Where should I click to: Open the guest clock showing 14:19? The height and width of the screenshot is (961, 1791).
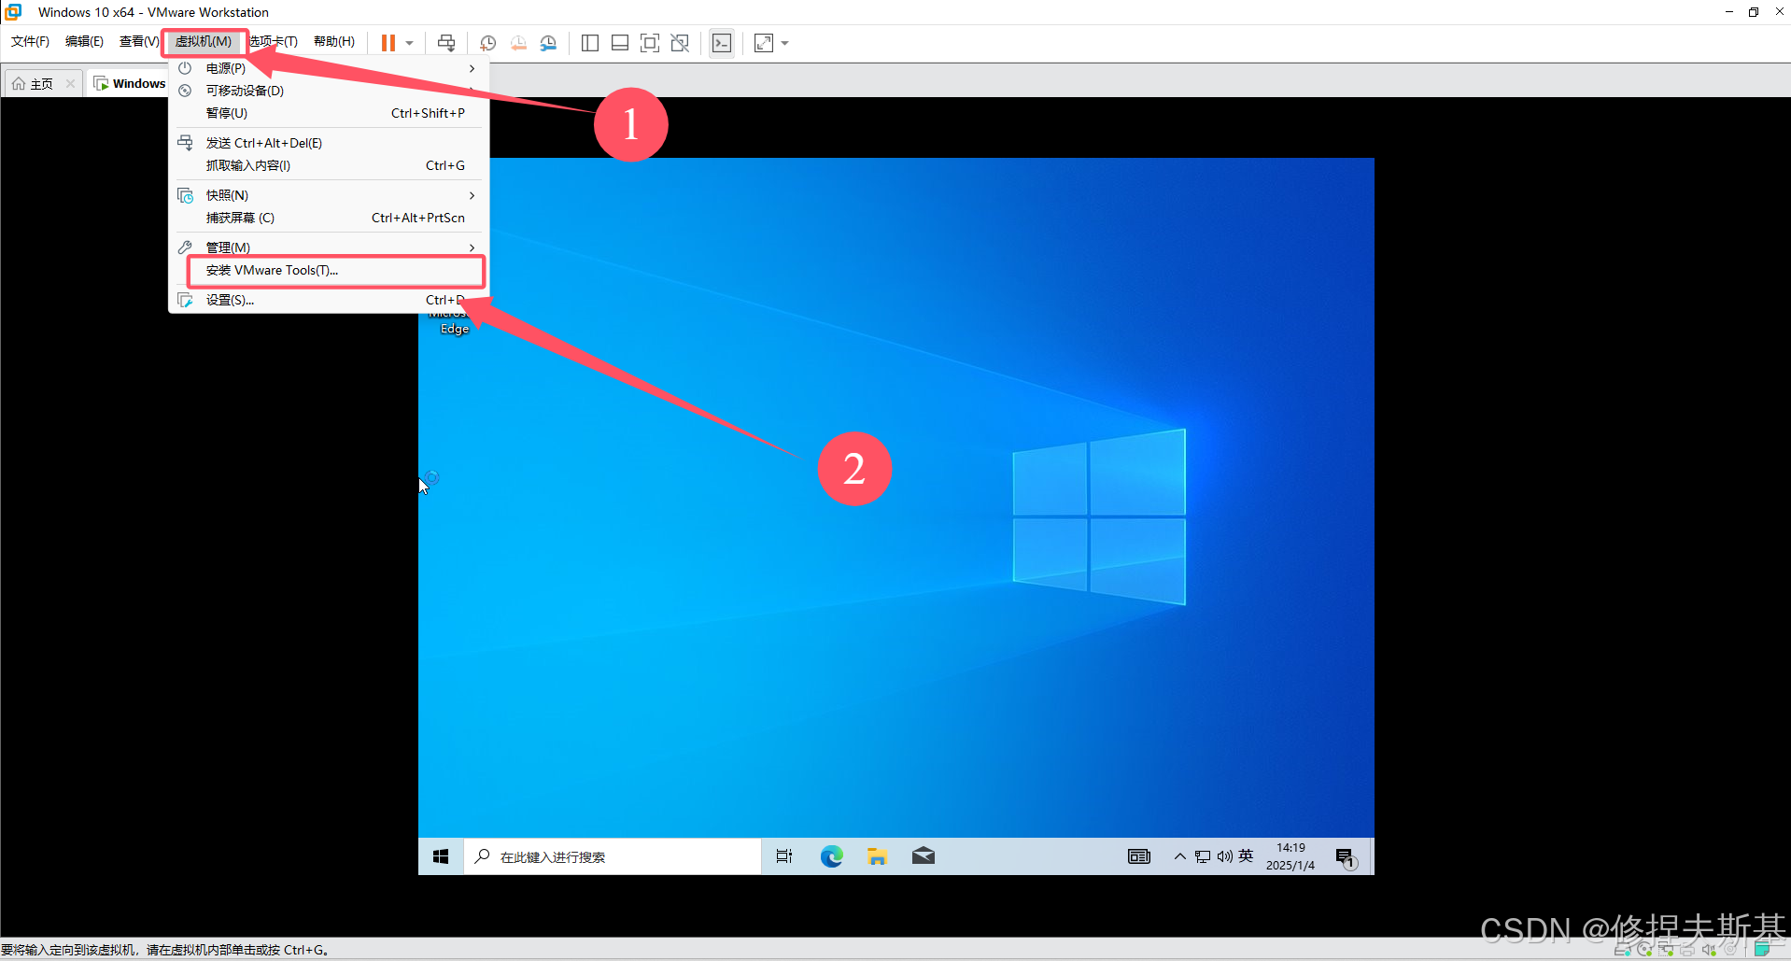(x=1290, y=856)
